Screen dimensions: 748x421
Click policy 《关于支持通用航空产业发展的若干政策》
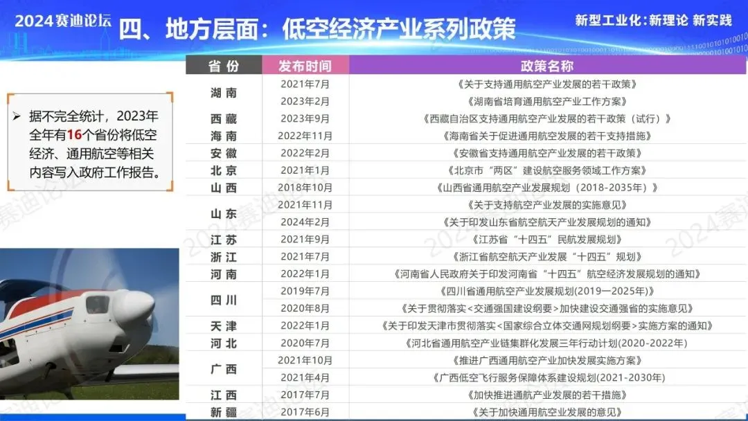click(547, 84)
